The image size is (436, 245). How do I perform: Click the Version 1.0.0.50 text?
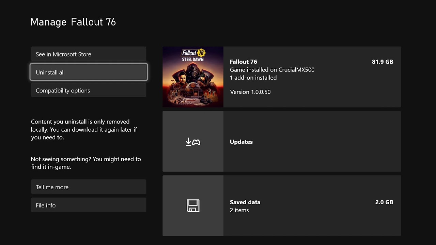pyautogui.click(x=250, y=92)
